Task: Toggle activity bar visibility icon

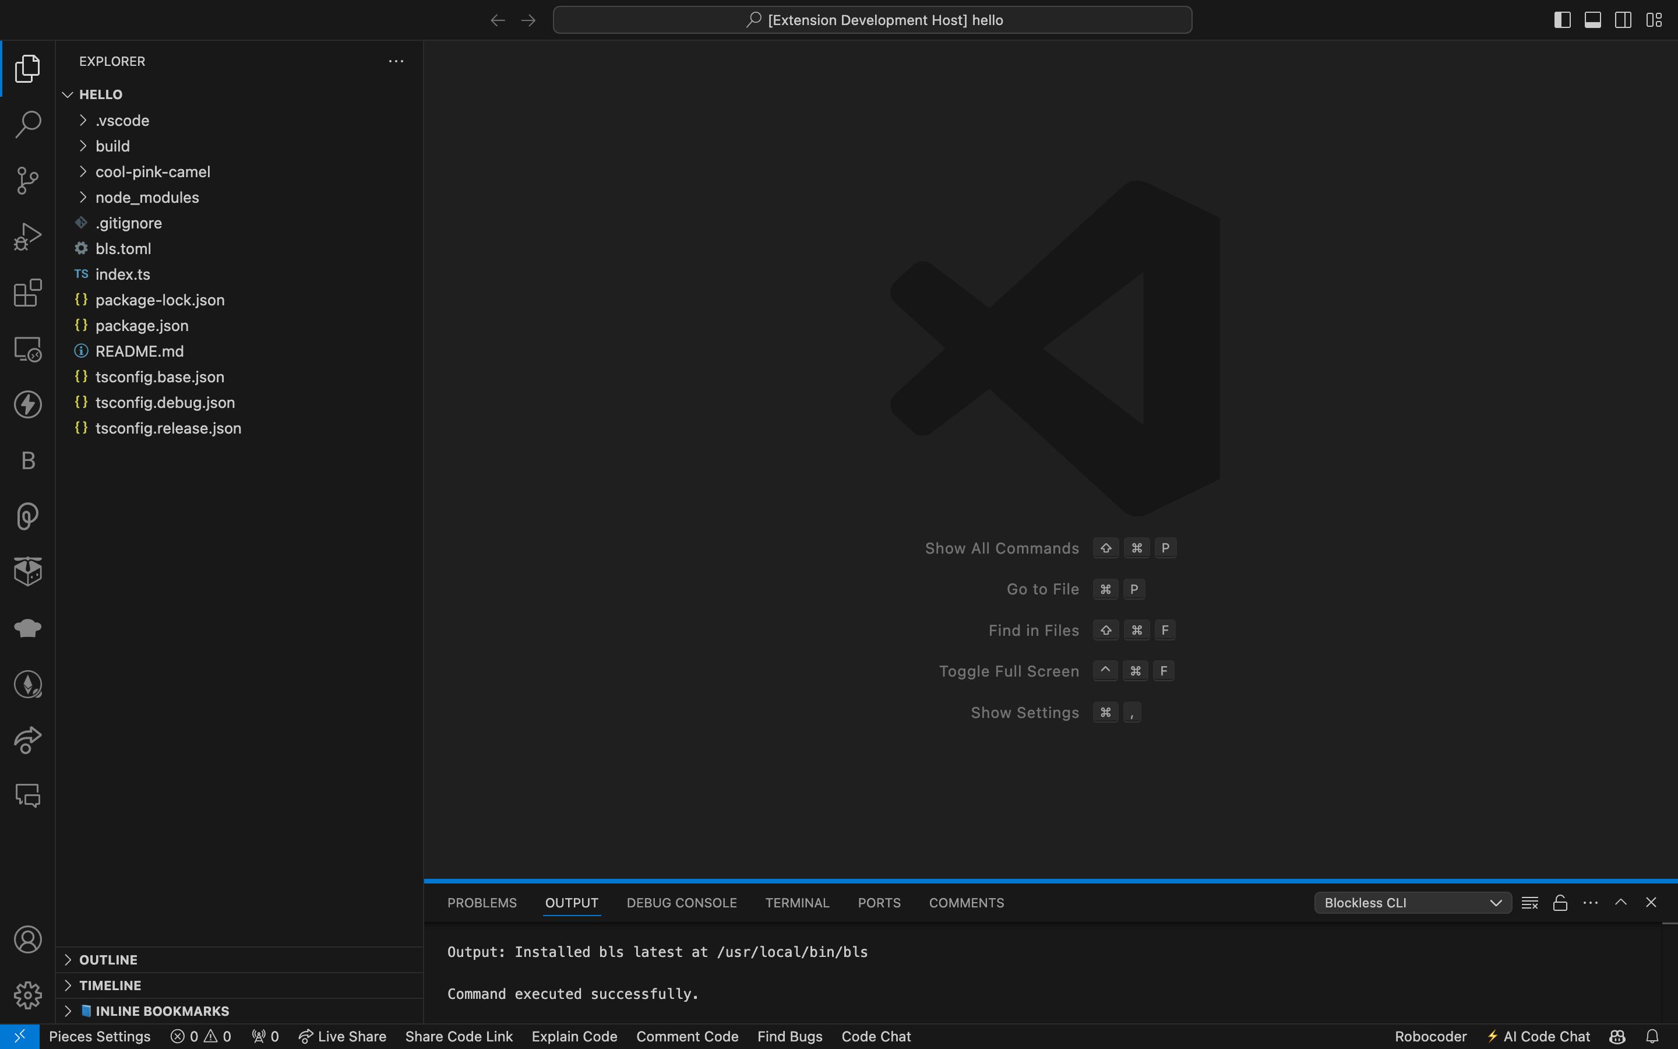Action: (1562, 19)
